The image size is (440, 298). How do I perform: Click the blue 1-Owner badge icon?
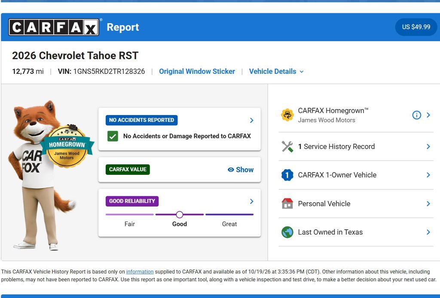point(287,175)
